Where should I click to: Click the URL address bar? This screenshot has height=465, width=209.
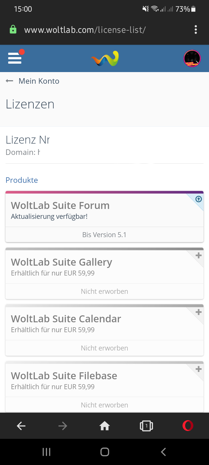[x=85, y=30]
